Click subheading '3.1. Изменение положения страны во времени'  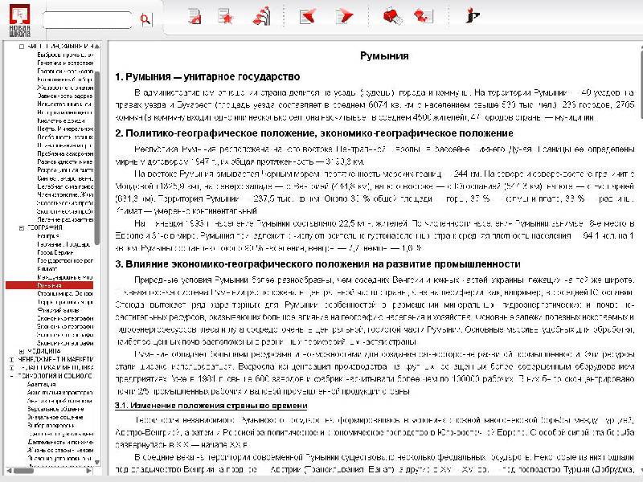pos(211,406)
